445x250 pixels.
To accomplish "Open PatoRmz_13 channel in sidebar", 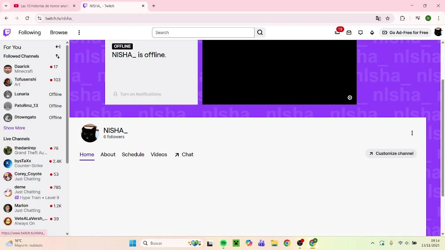I will (33, 106).
